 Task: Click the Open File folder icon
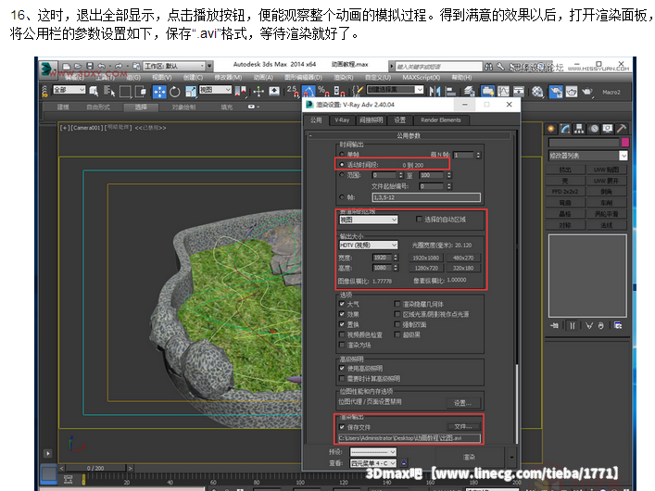coord(78,66)
